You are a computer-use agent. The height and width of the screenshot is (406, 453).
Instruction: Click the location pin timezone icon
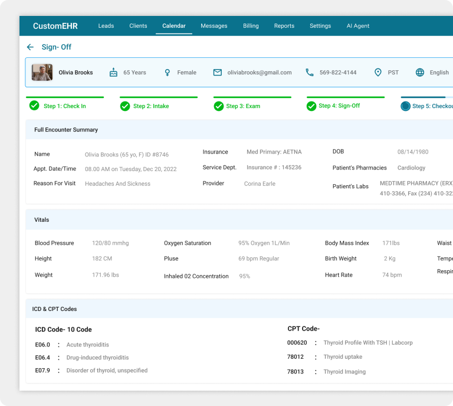point(378,73)
